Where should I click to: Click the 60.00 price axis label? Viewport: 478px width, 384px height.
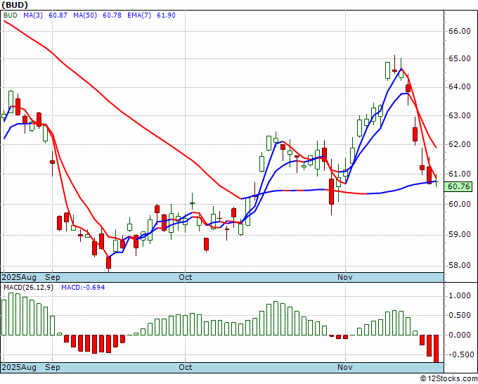(460, 204)
